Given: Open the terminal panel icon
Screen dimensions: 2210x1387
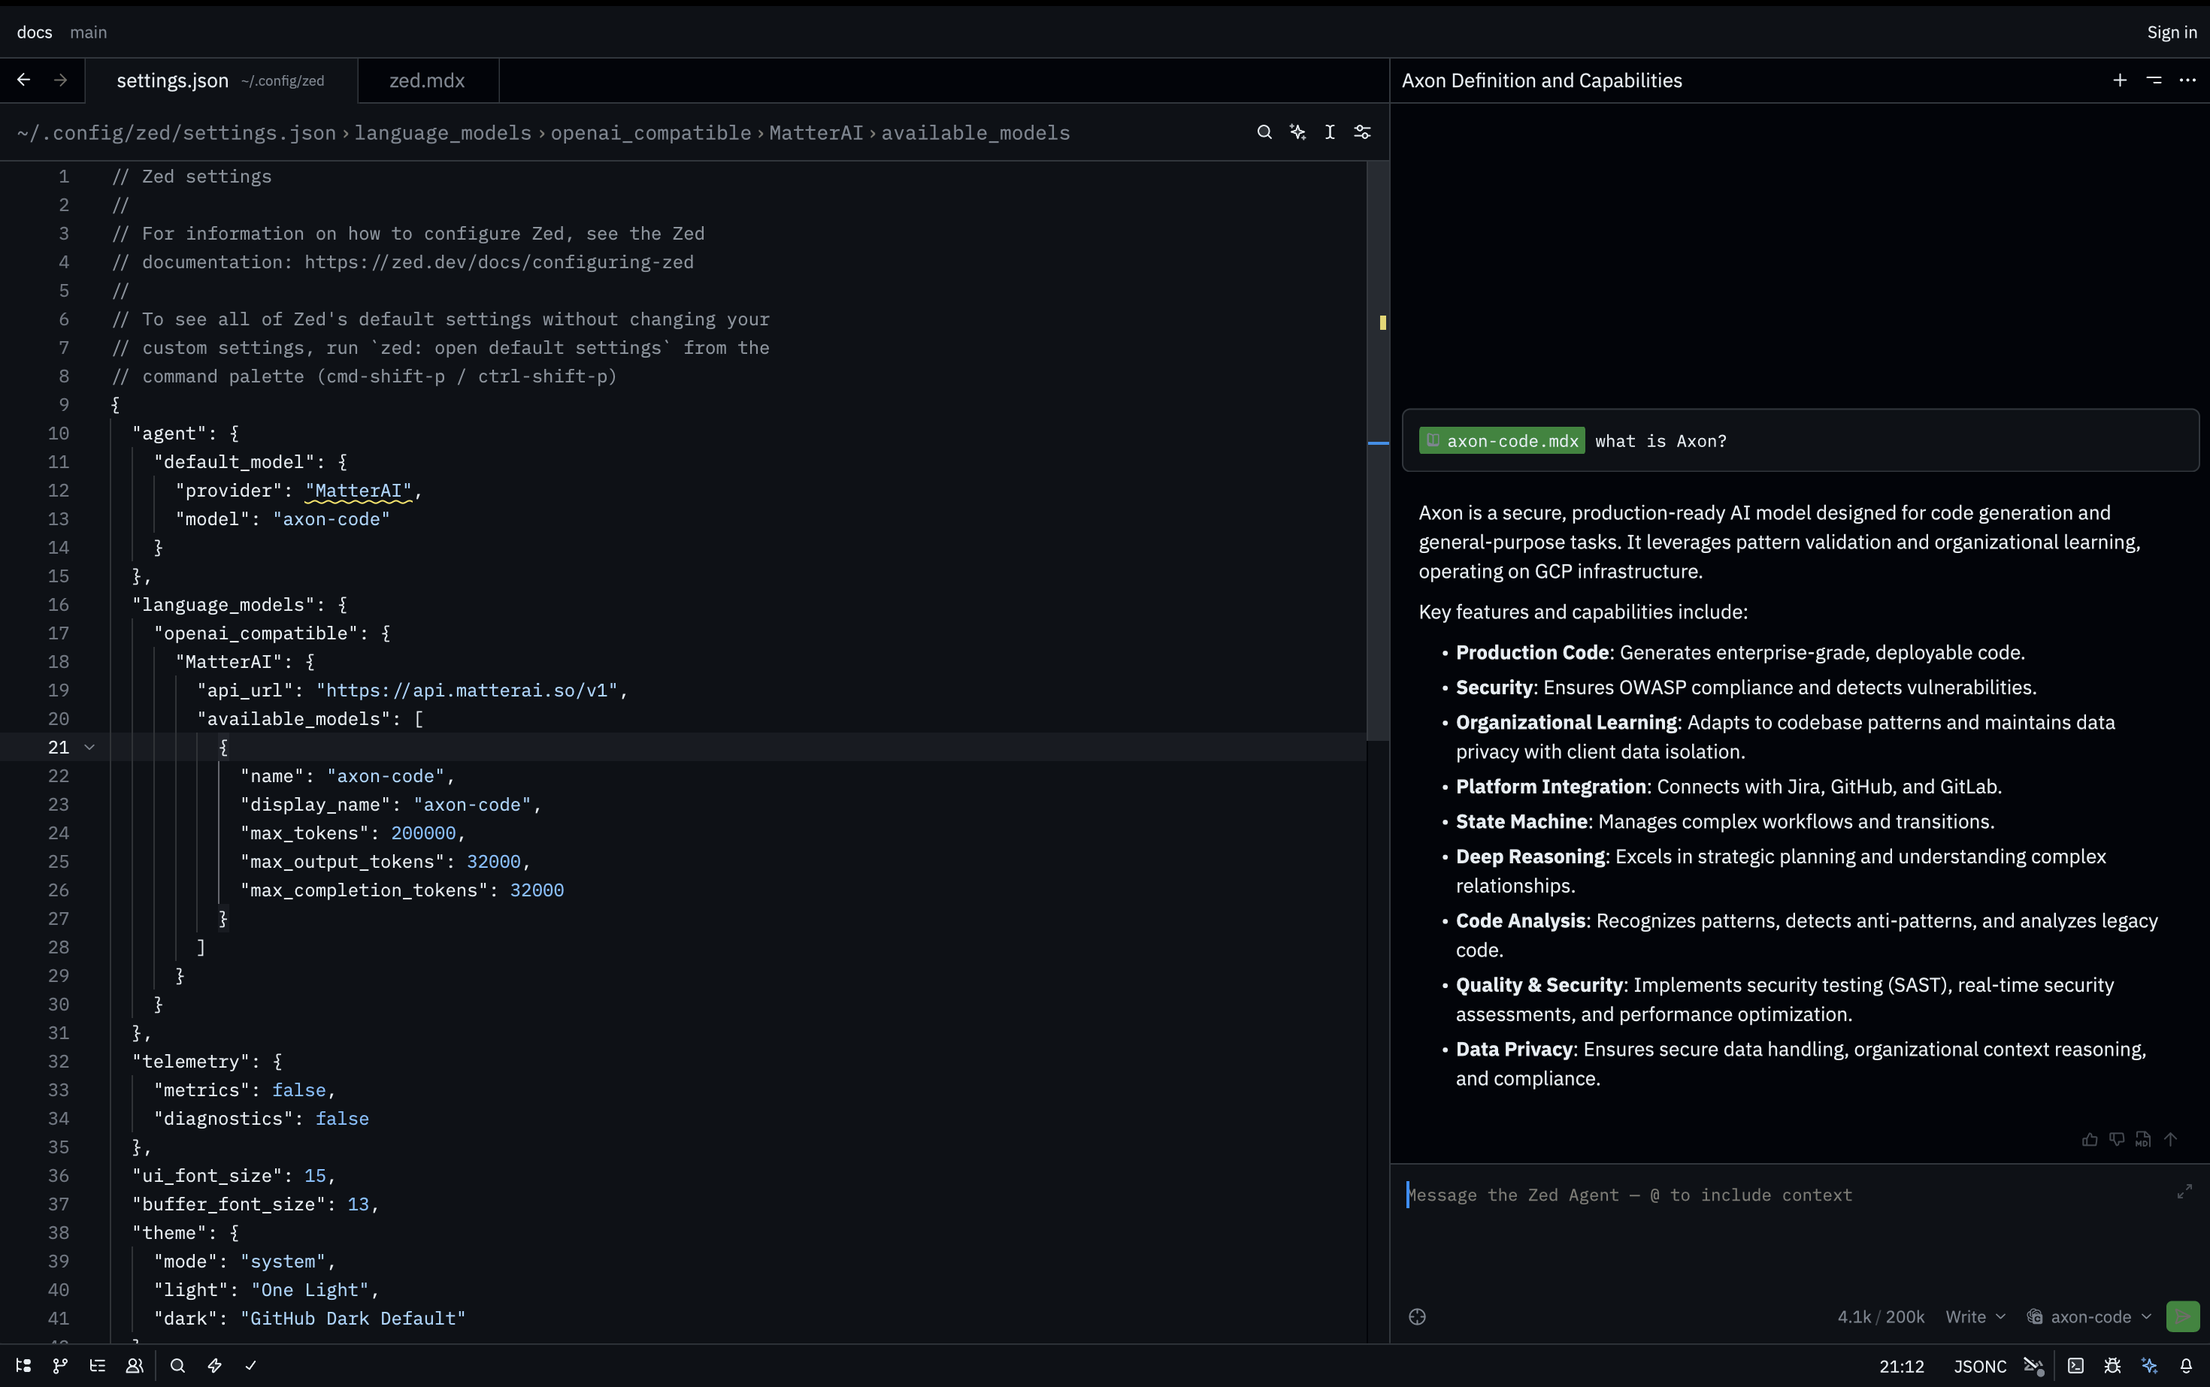Looking at the screenshot, I should pos(2075,1366).
